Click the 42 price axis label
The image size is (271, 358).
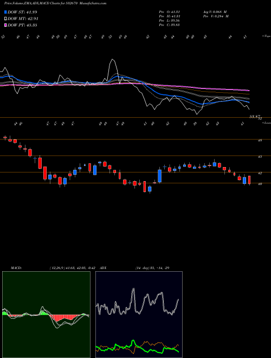[260, 173]
